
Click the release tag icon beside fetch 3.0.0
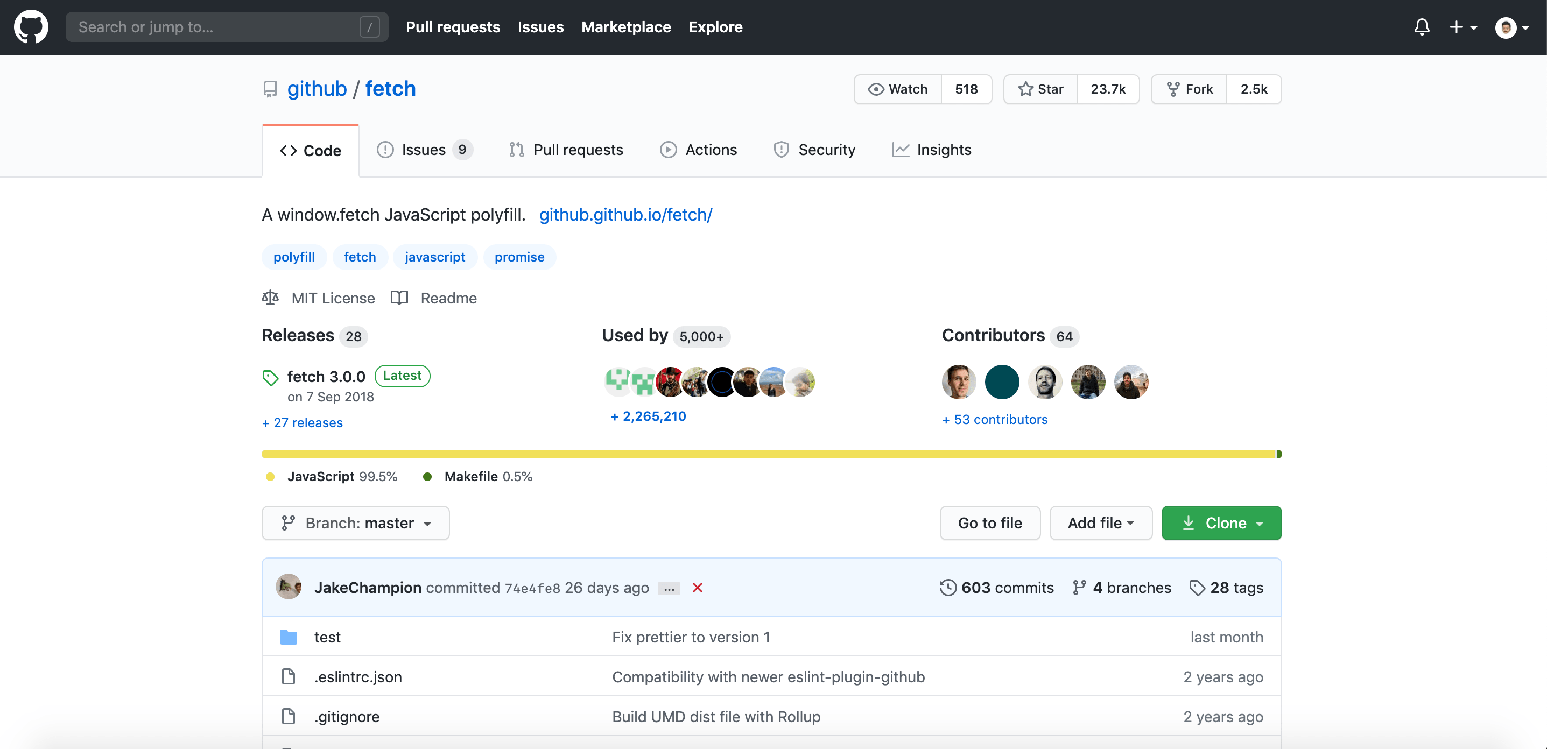point(270,377)
